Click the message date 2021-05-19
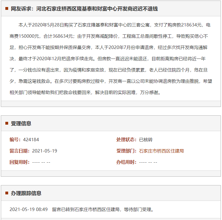 (x=44, y=151)
